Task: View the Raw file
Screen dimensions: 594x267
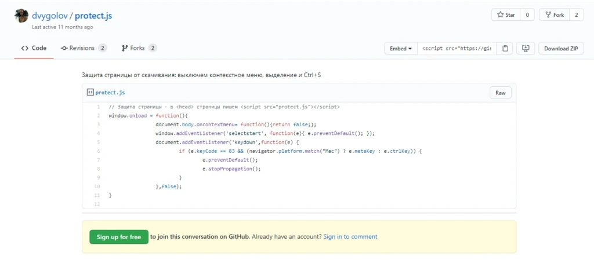Action: 501,93
